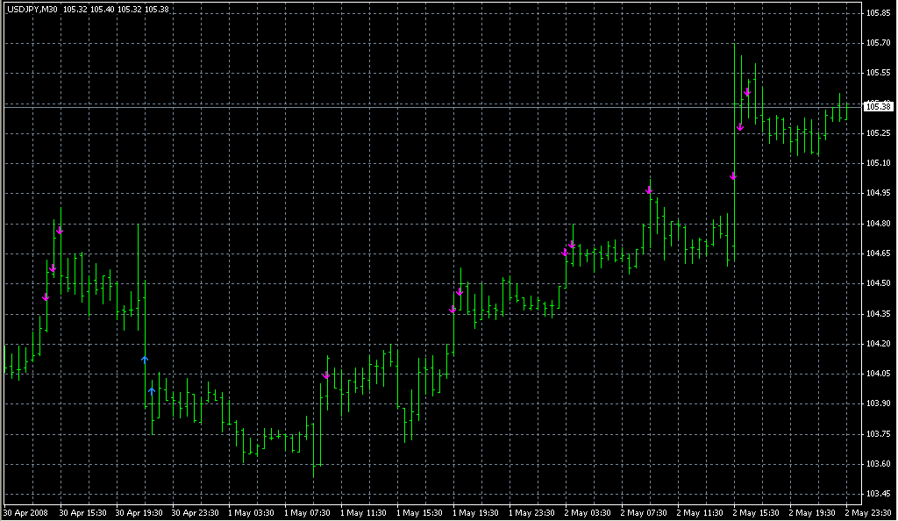Click the 105.85 price axis label

tap(877, 13)
